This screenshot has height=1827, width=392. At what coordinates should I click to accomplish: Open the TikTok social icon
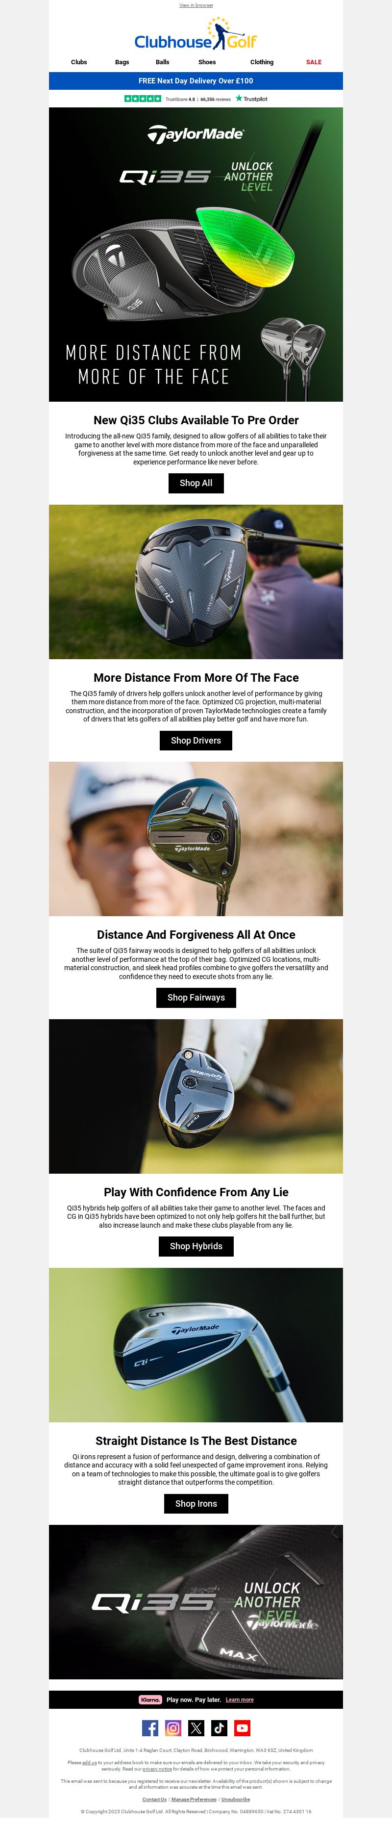219,1728
